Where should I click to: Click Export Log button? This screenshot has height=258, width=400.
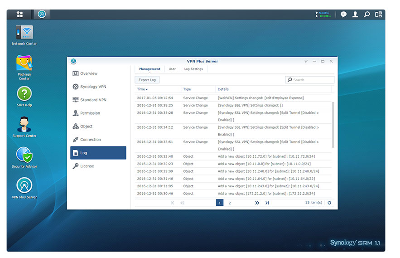click(x=147, y=80)
